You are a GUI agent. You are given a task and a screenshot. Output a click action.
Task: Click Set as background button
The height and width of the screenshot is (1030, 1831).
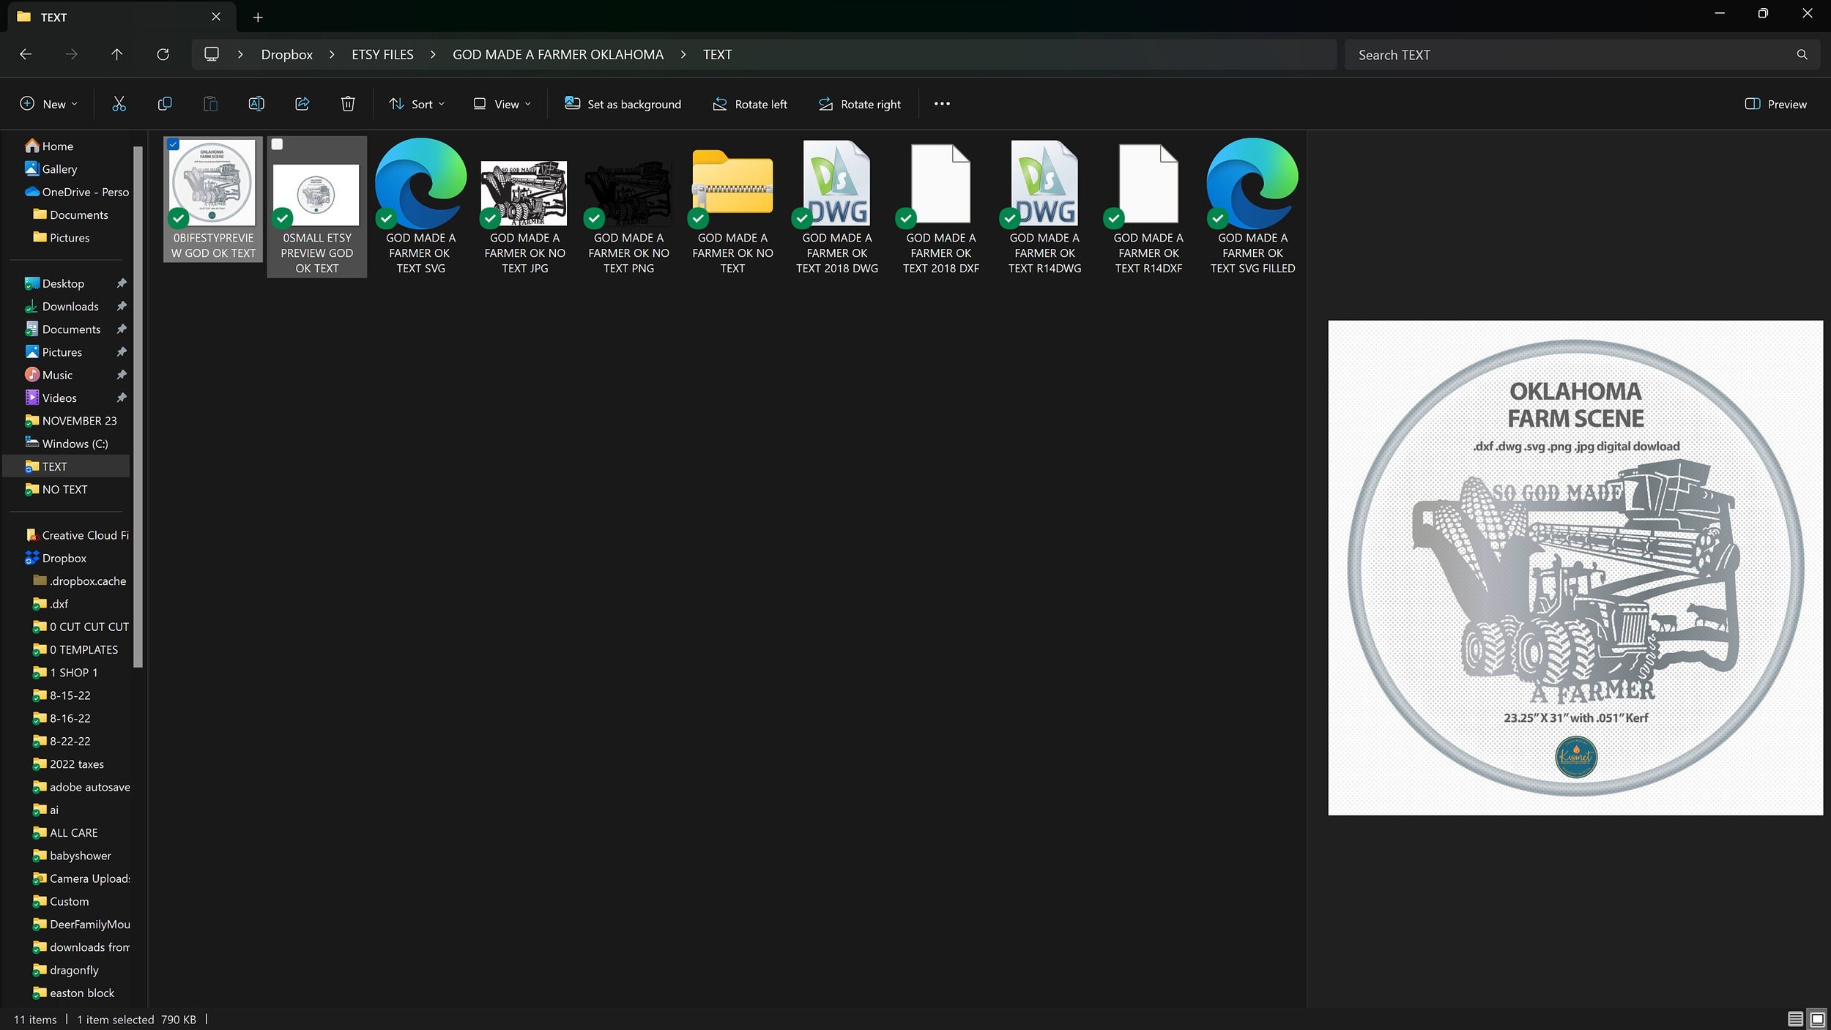pyautogui.click(x=623, y=104)
